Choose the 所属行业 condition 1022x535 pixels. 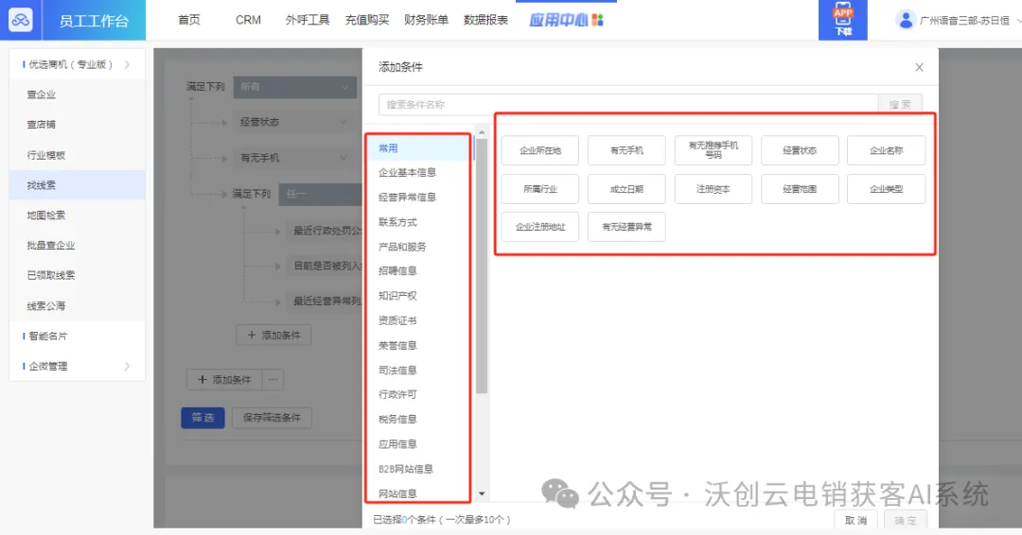coord(539,189)
